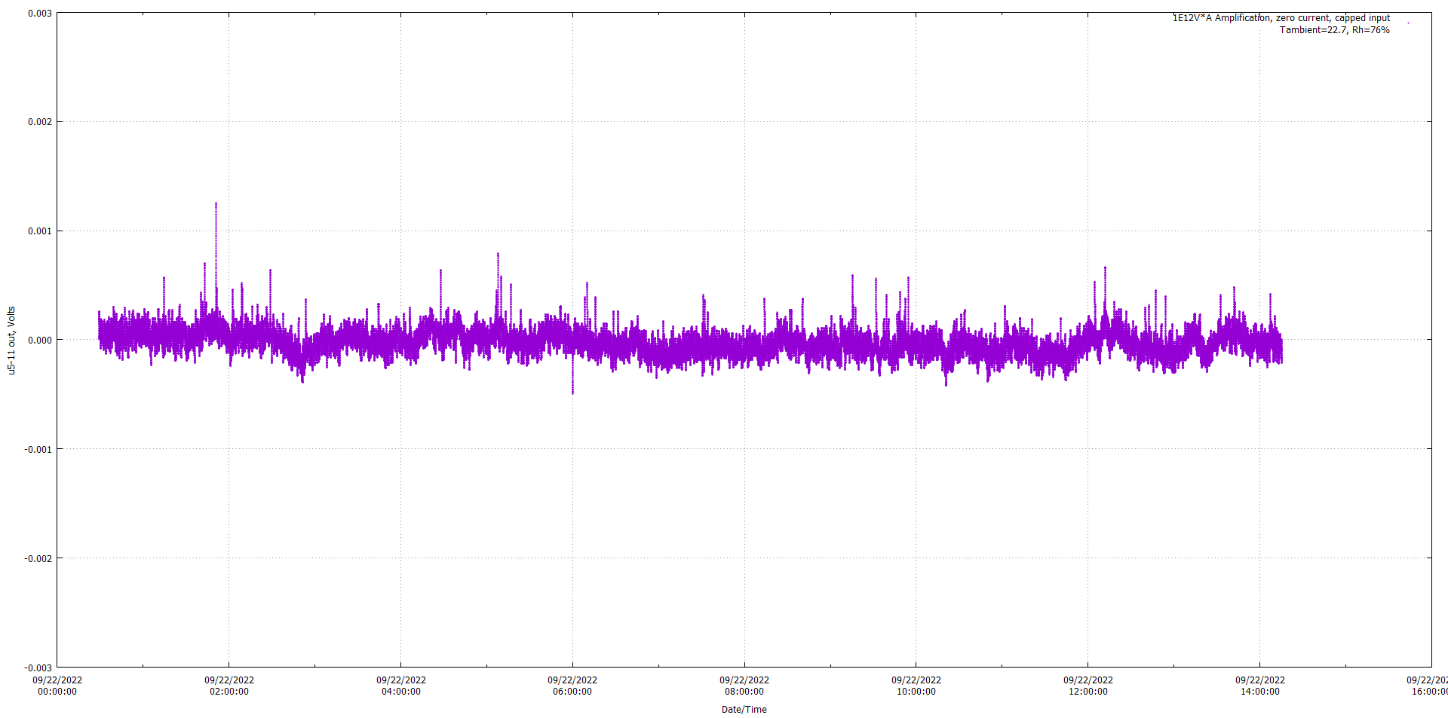1448x718 pixels.
Task: Click the -0.001 y-axis label
Action: [38, 449]
